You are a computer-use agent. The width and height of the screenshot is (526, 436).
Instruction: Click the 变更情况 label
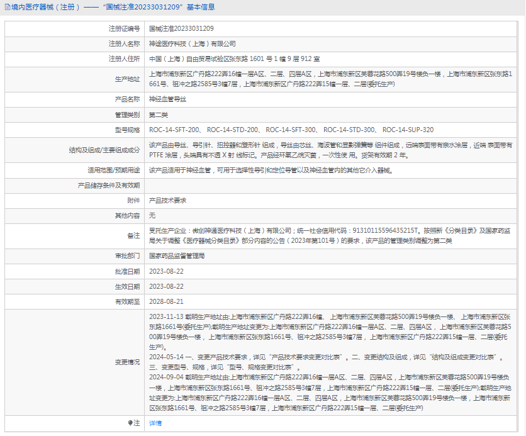pos(128,362)
